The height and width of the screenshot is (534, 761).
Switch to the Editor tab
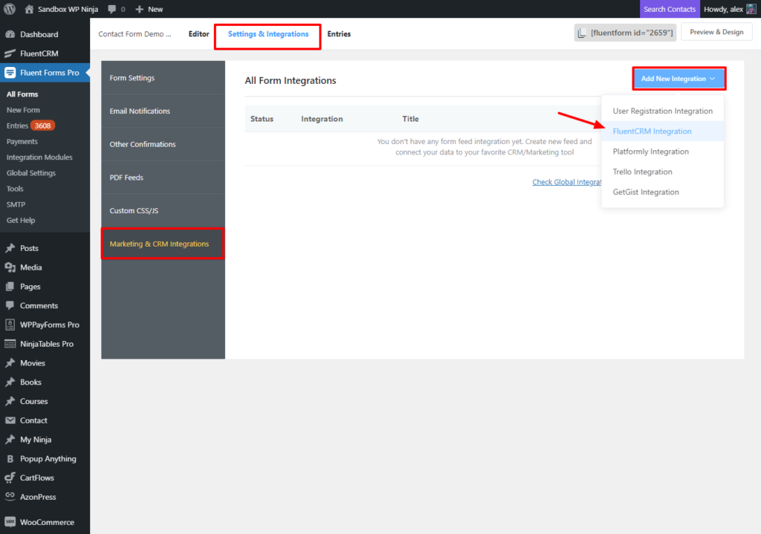click(199, 34)
